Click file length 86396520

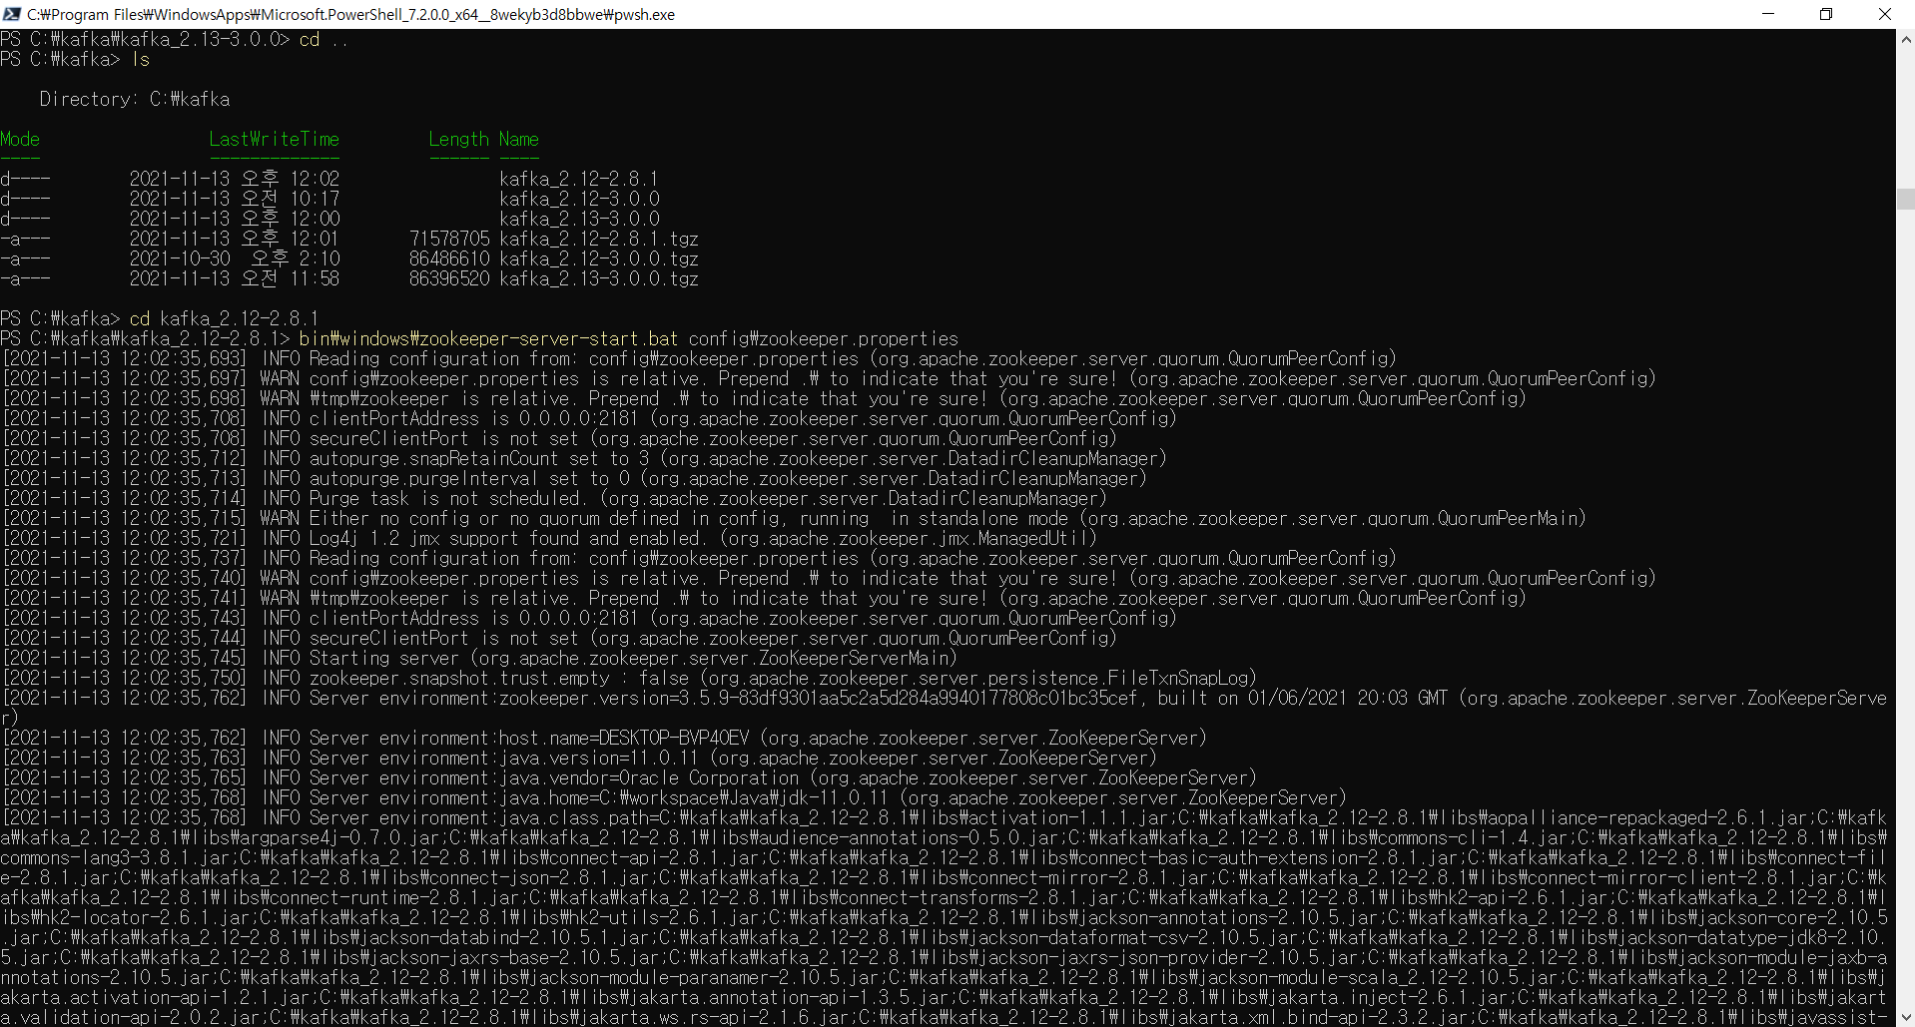tap(449, 278)
